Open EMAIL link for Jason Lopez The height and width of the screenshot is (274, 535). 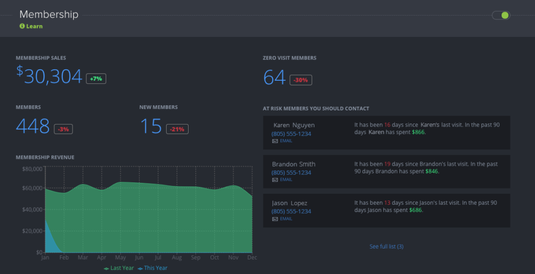[286, 218]
